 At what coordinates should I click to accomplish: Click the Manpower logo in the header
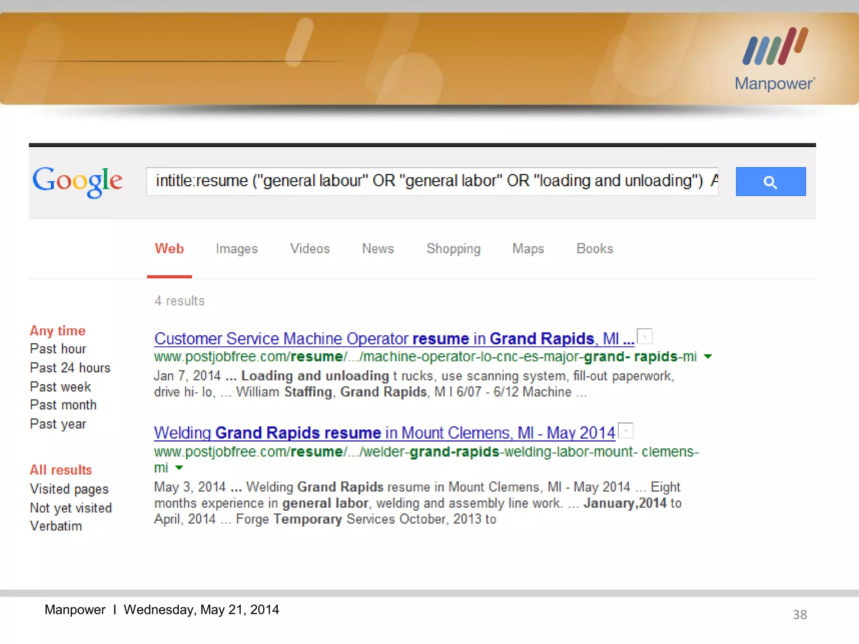[x=774, y=60]
